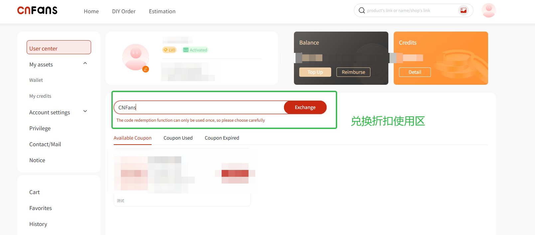Click the Reimburse button
Image resolution: width=535 pixels, height=235 pixels.
353,72
